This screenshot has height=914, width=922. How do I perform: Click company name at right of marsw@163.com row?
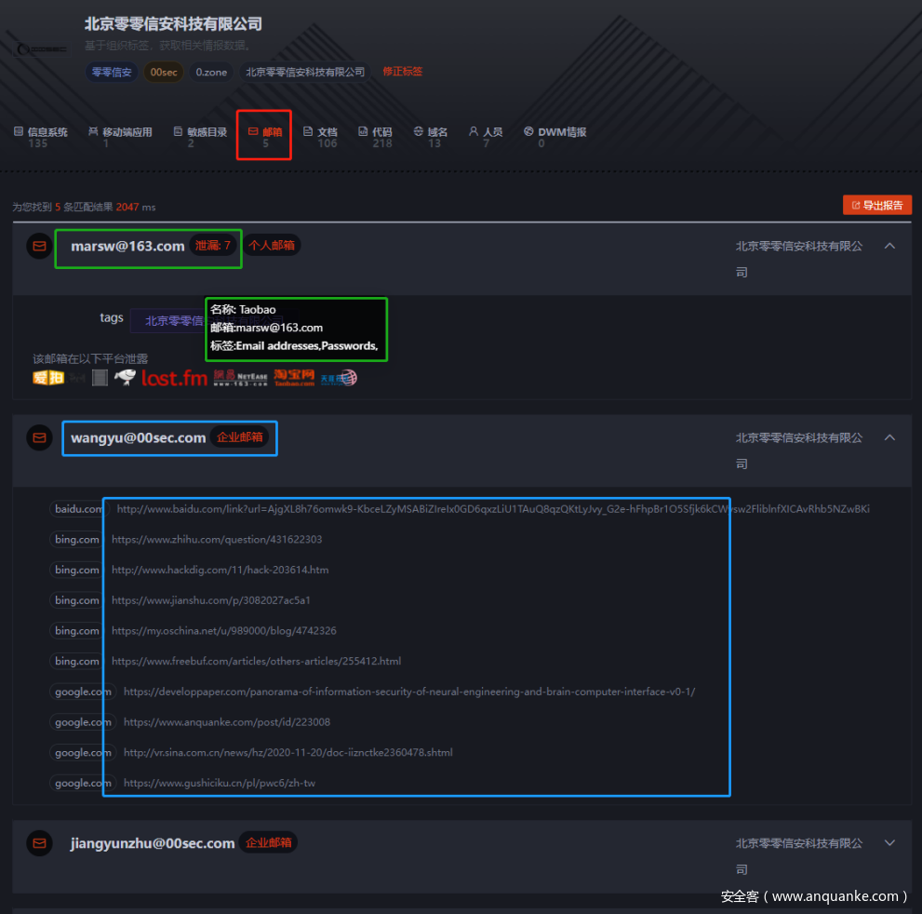pyautogui.click(x=799, y=259)
